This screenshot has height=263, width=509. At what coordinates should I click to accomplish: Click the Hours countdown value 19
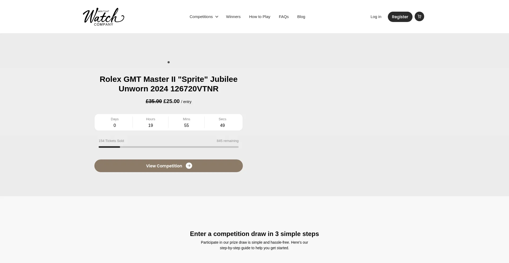coord(151,126)
